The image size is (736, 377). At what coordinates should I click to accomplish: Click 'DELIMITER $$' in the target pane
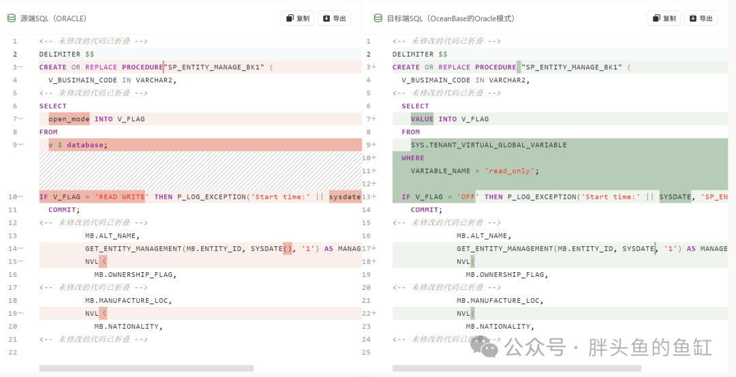coord(420,54)
